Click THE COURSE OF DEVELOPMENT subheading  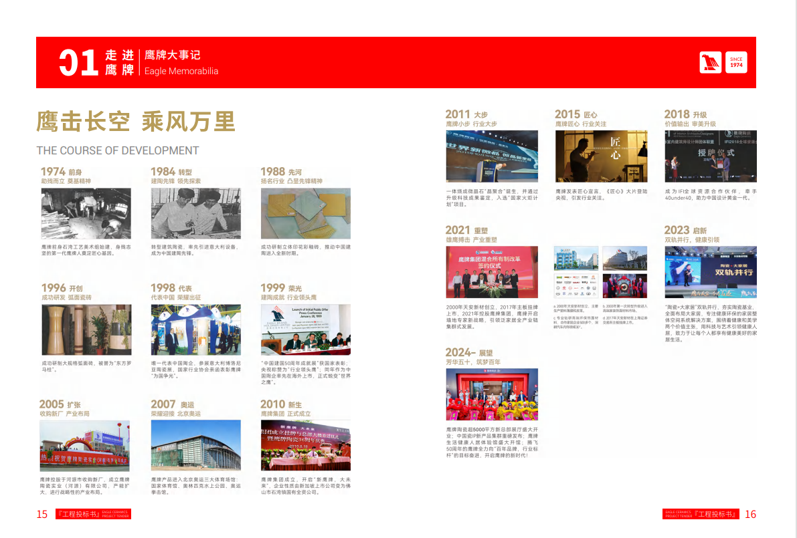pos(118,150)
